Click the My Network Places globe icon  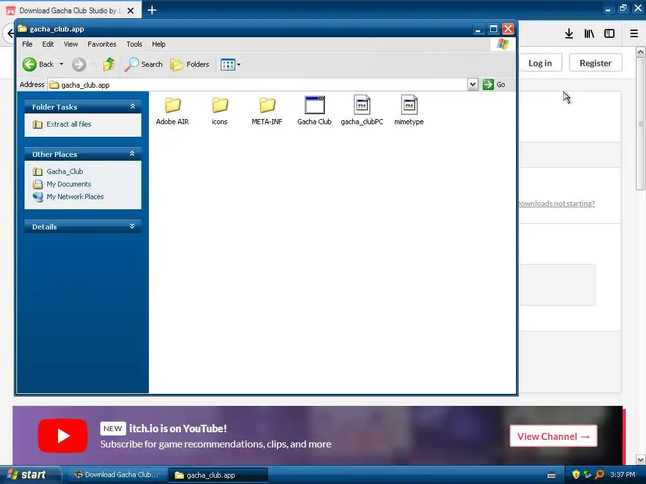(x=37, y=197)
